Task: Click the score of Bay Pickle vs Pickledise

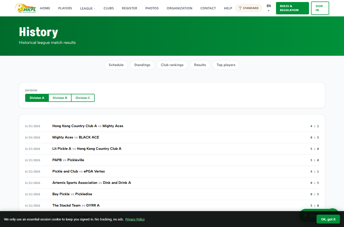Action: click(x=315, y=194)
